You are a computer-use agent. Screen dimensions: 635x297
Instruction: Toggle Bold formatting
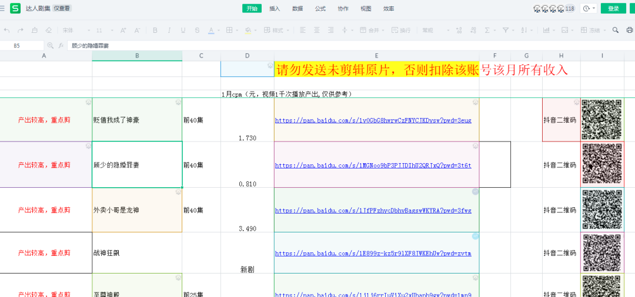(155, 31)
